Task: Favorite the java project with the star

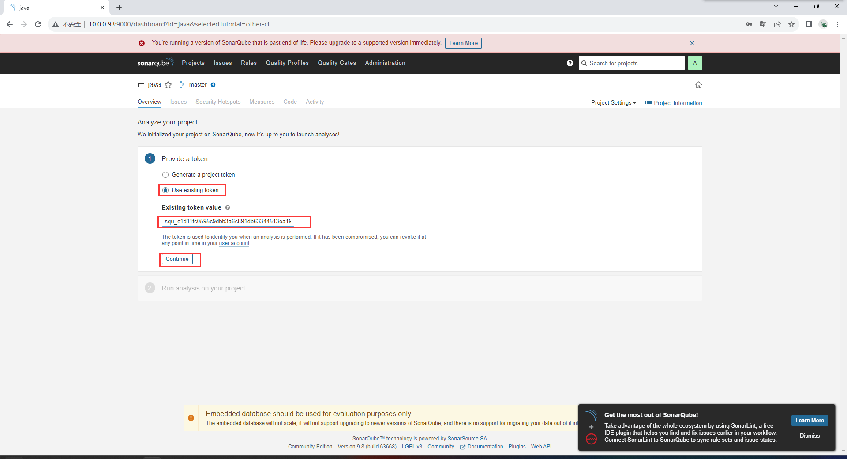Action: [x=168, y=85]
